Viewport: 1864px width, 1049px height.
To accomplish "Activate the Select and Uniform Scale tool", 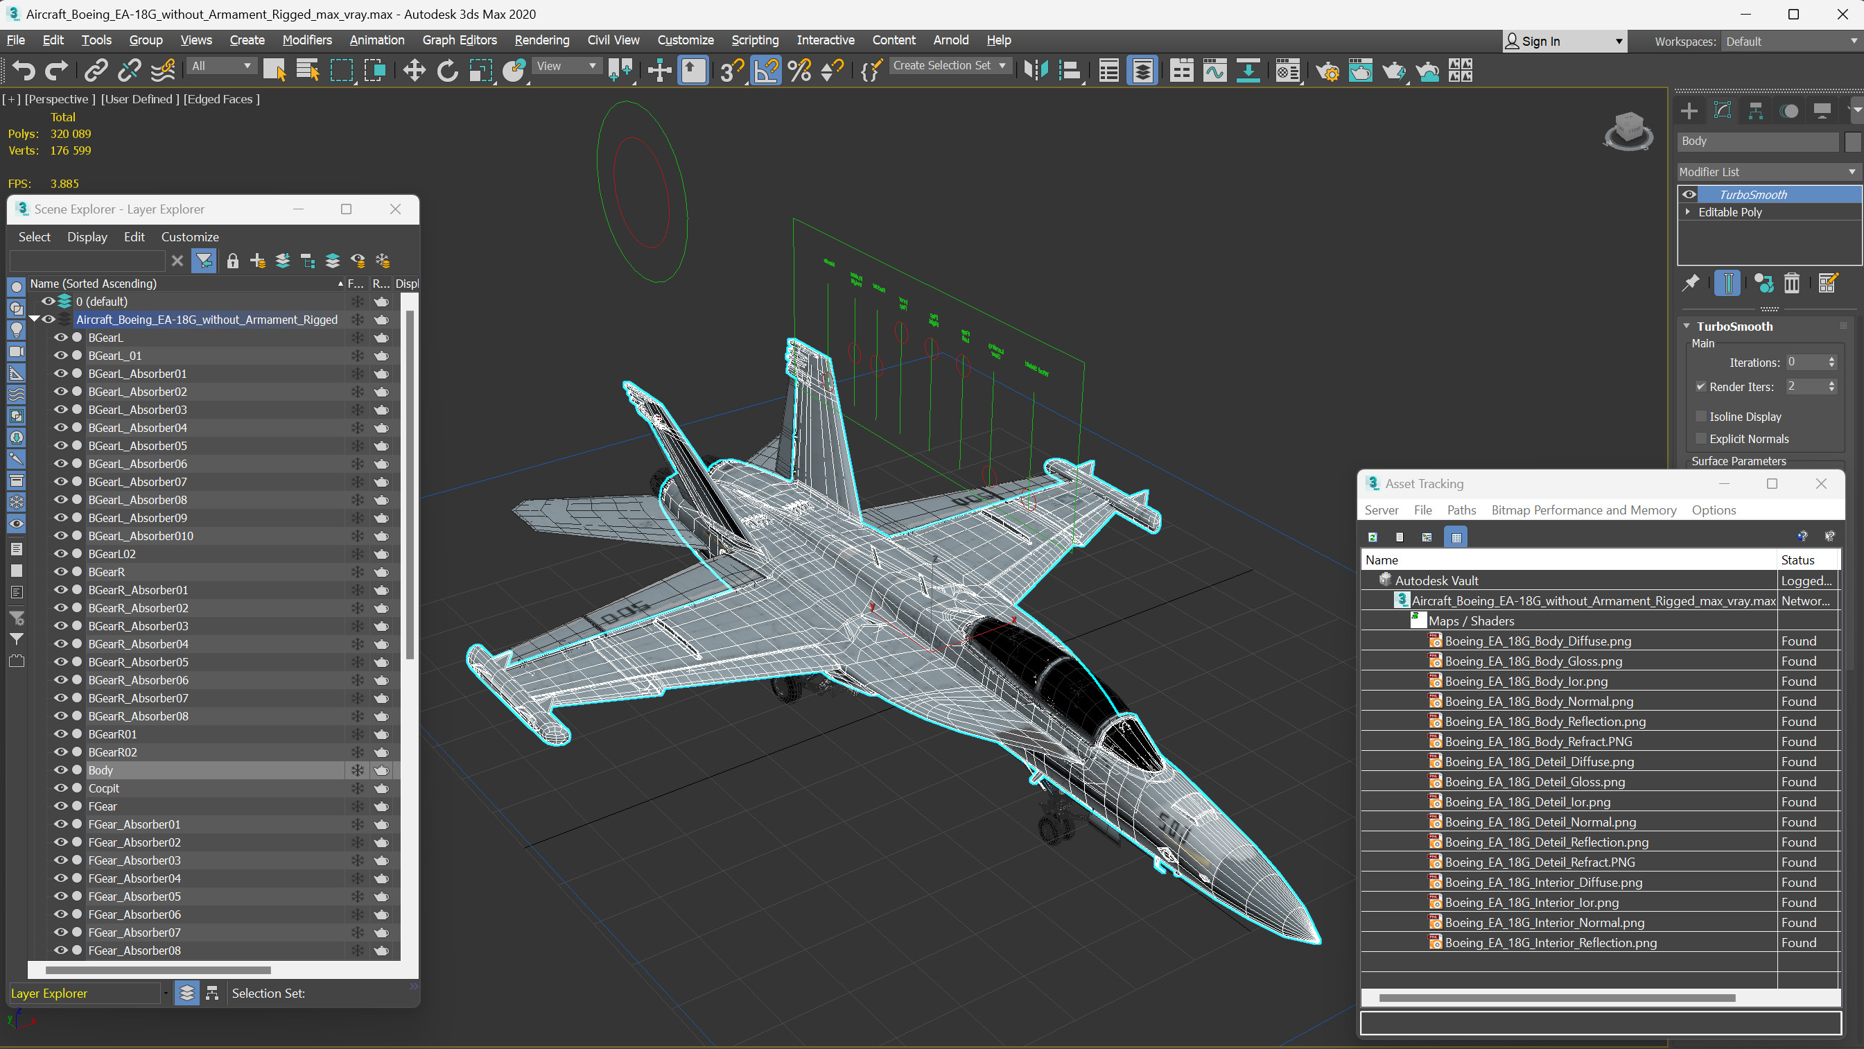I will coord(480,70).
